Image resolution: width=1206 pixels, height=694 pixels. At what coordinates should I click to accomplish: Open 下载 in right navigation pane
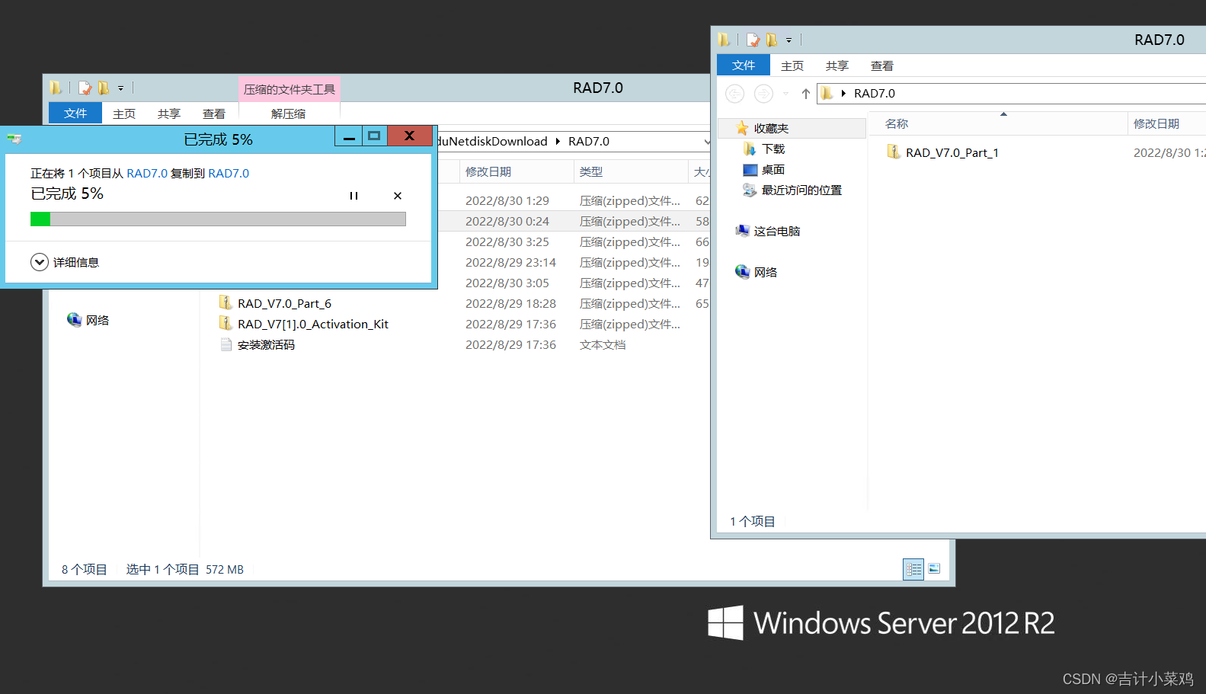point(773,149)
